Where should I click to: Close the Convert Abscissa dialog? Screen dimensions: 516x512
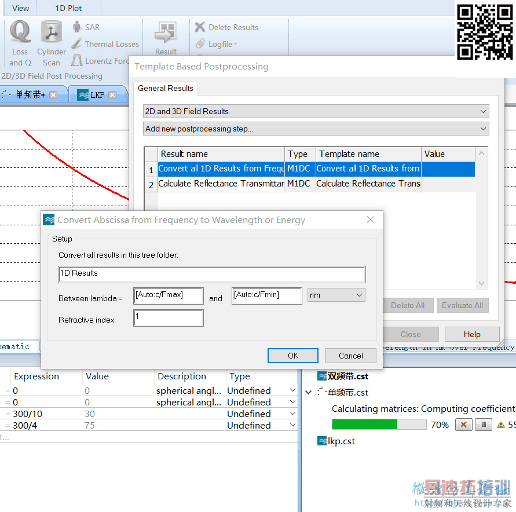[x=371, y=220]
